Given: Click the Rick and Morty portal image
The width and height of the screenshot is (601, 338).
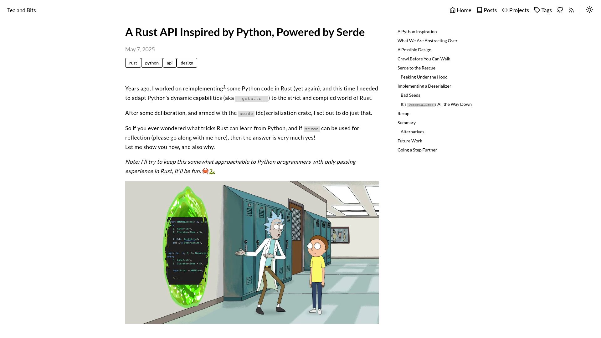Looking at the screenshot, I should 252,253.
